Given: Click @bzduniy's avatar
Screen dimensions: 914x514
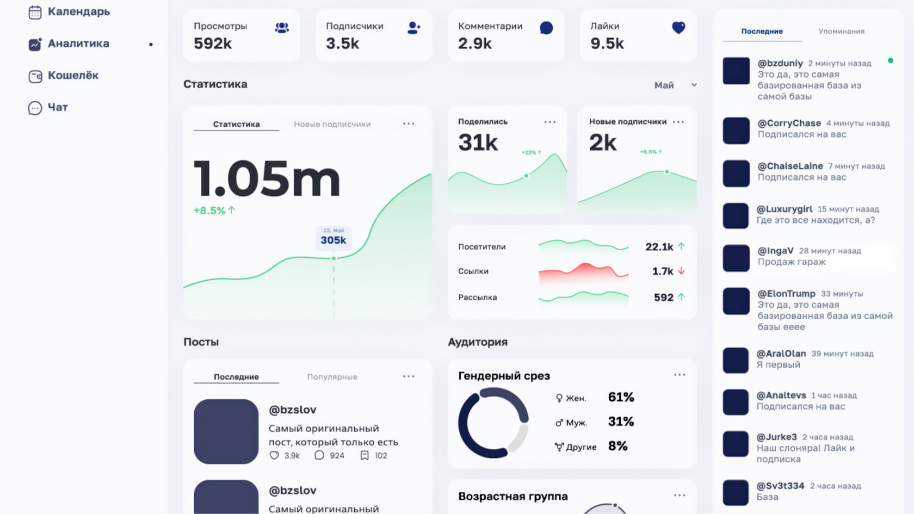Looking at the screenshot, I should 736,71.
